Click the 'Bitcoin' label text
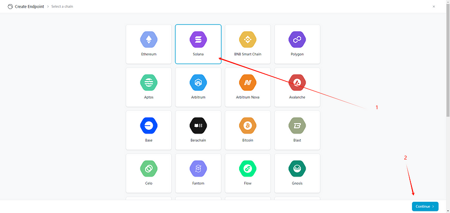The width and height of the screenshot is (450, 213). click(248, 140)
